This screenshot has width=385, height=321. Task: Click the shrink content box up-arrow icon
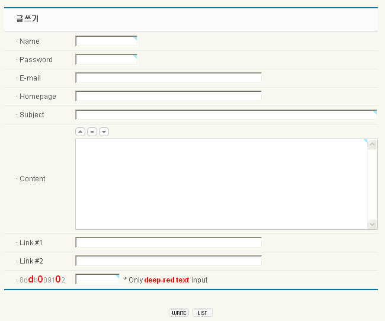[80, 131]
